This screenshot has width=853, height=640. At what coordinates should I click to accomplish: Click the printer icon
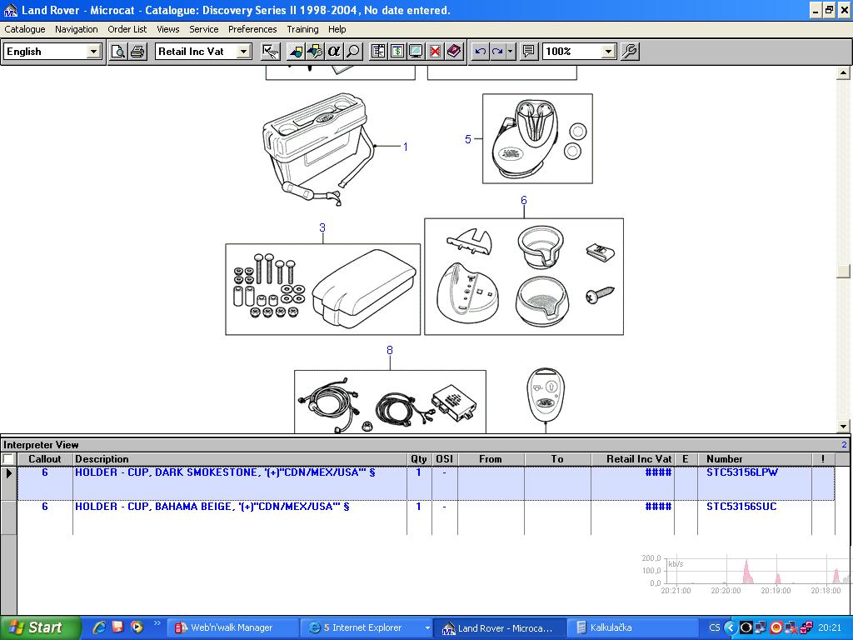click(137, 52)
